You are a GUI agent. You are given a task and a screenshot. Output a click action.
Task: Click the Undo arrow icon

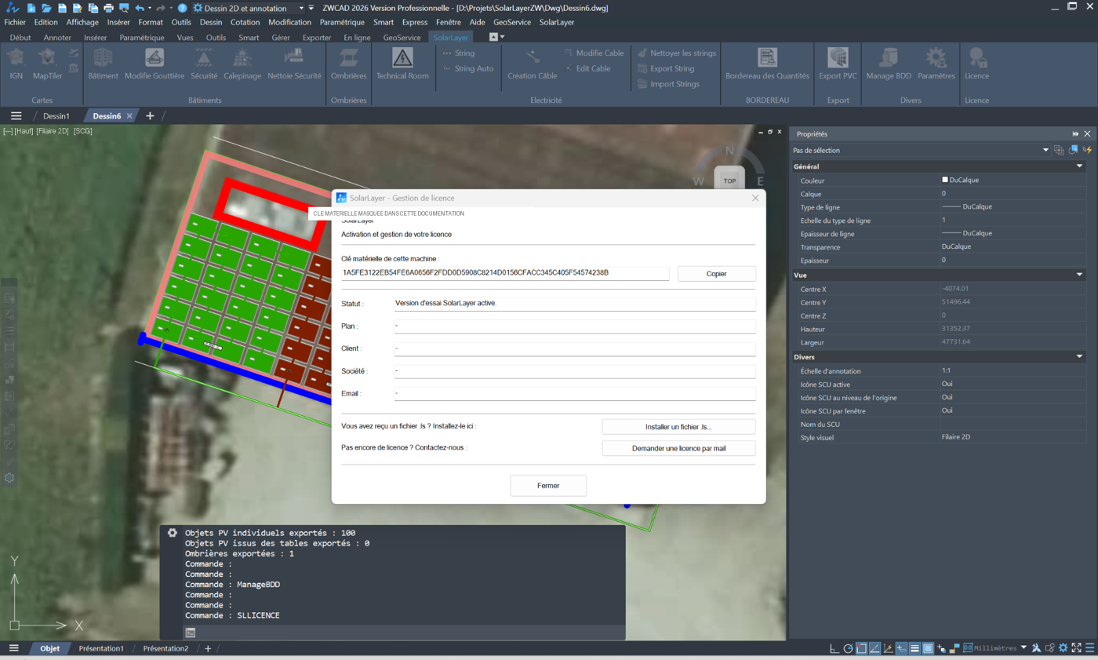pyautogui.click(x=139, y=8)
